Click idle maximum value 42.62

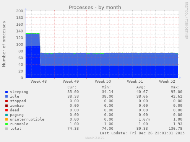pos(177,96)
